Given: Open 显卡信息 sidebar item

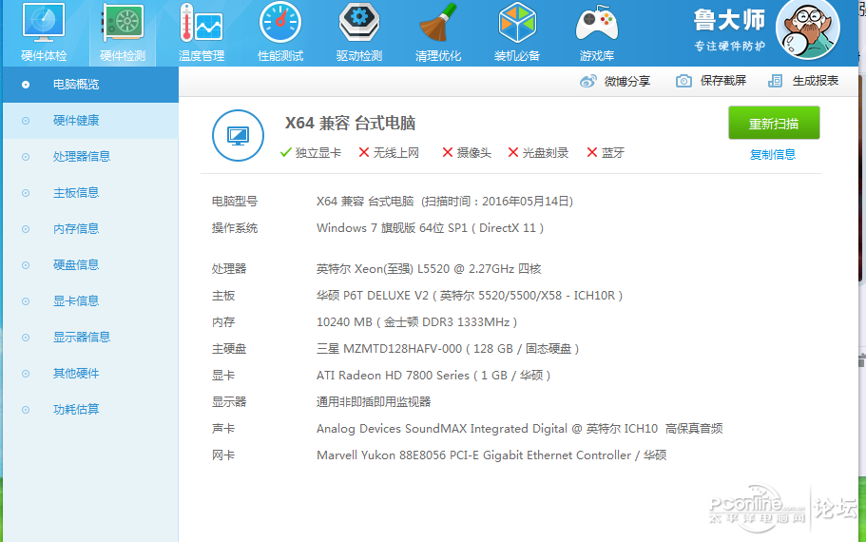Looking at the screenshot, I should pyautogui.click(x=90, y=301).
